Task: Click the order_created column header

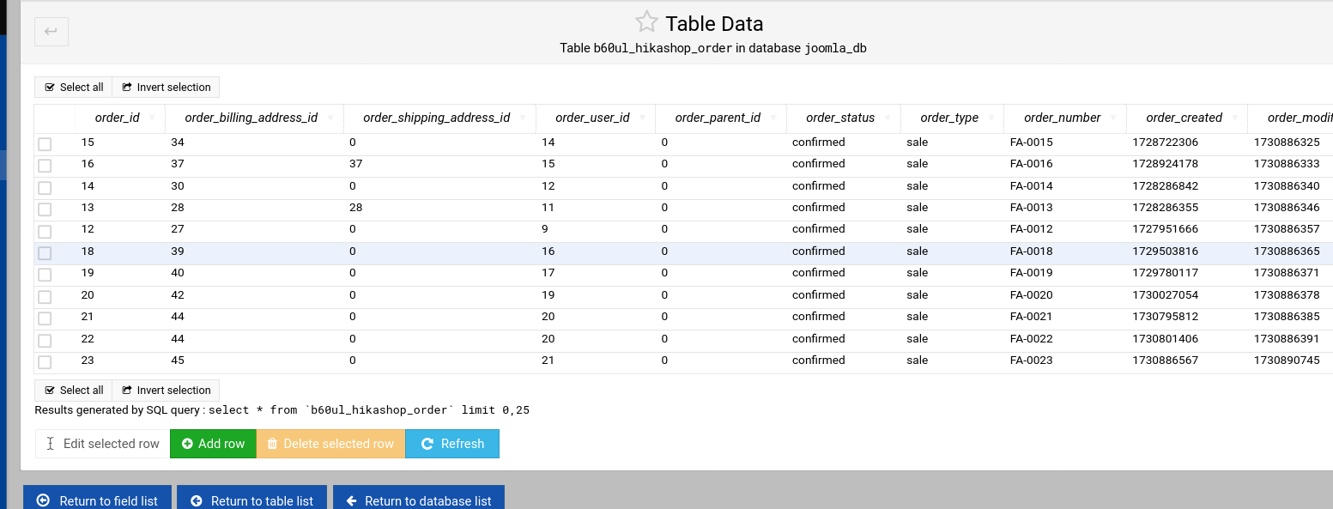Action: [x=1184, y=118]
